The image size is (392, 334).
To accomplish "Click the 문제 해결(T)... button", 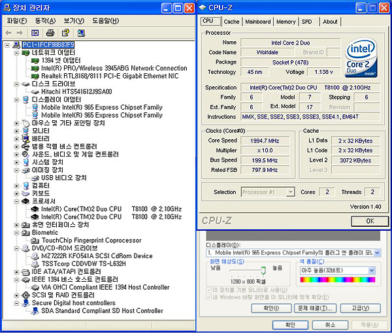I will (315, 309).
